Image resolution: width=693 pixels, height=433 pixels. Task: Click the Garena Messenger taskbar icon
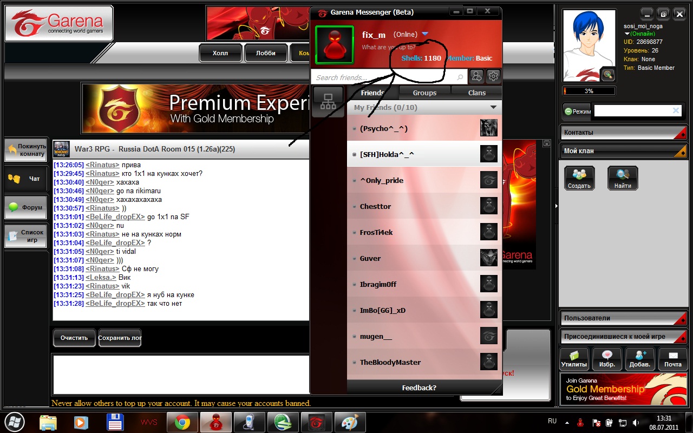[215, 422]
